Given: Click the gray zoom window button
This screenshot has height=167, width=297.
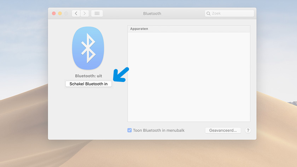Looking at the screenshot, I should click(x=66, y=13).
